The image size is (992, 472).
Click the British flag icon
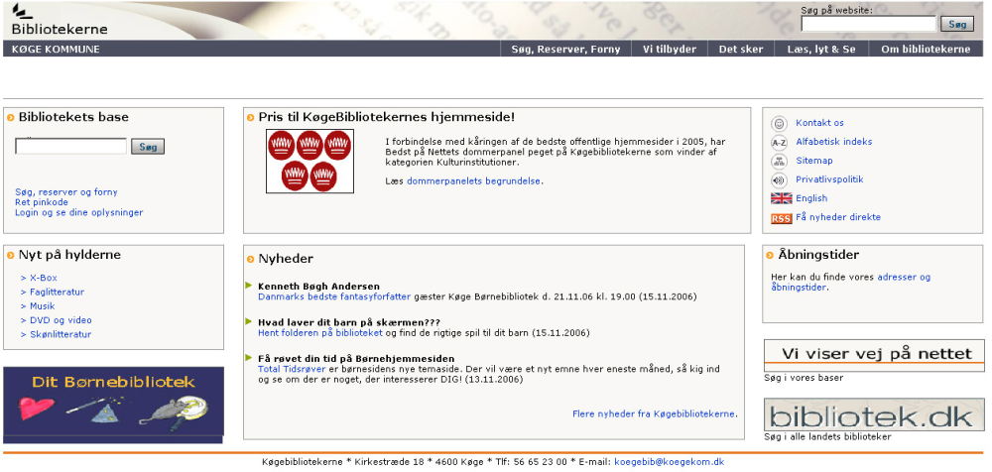(x=782, y=198)
